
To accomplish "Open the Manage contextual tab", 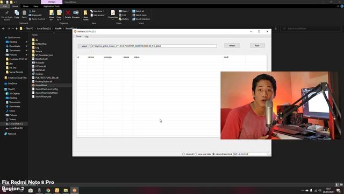I will click(52, 2).
